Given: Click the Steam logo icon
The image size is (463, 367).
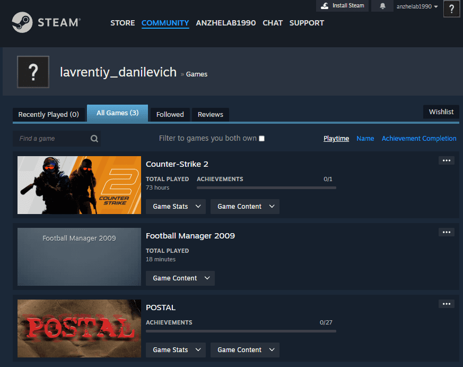Looking at the screenshot, I should coord(22,22).
